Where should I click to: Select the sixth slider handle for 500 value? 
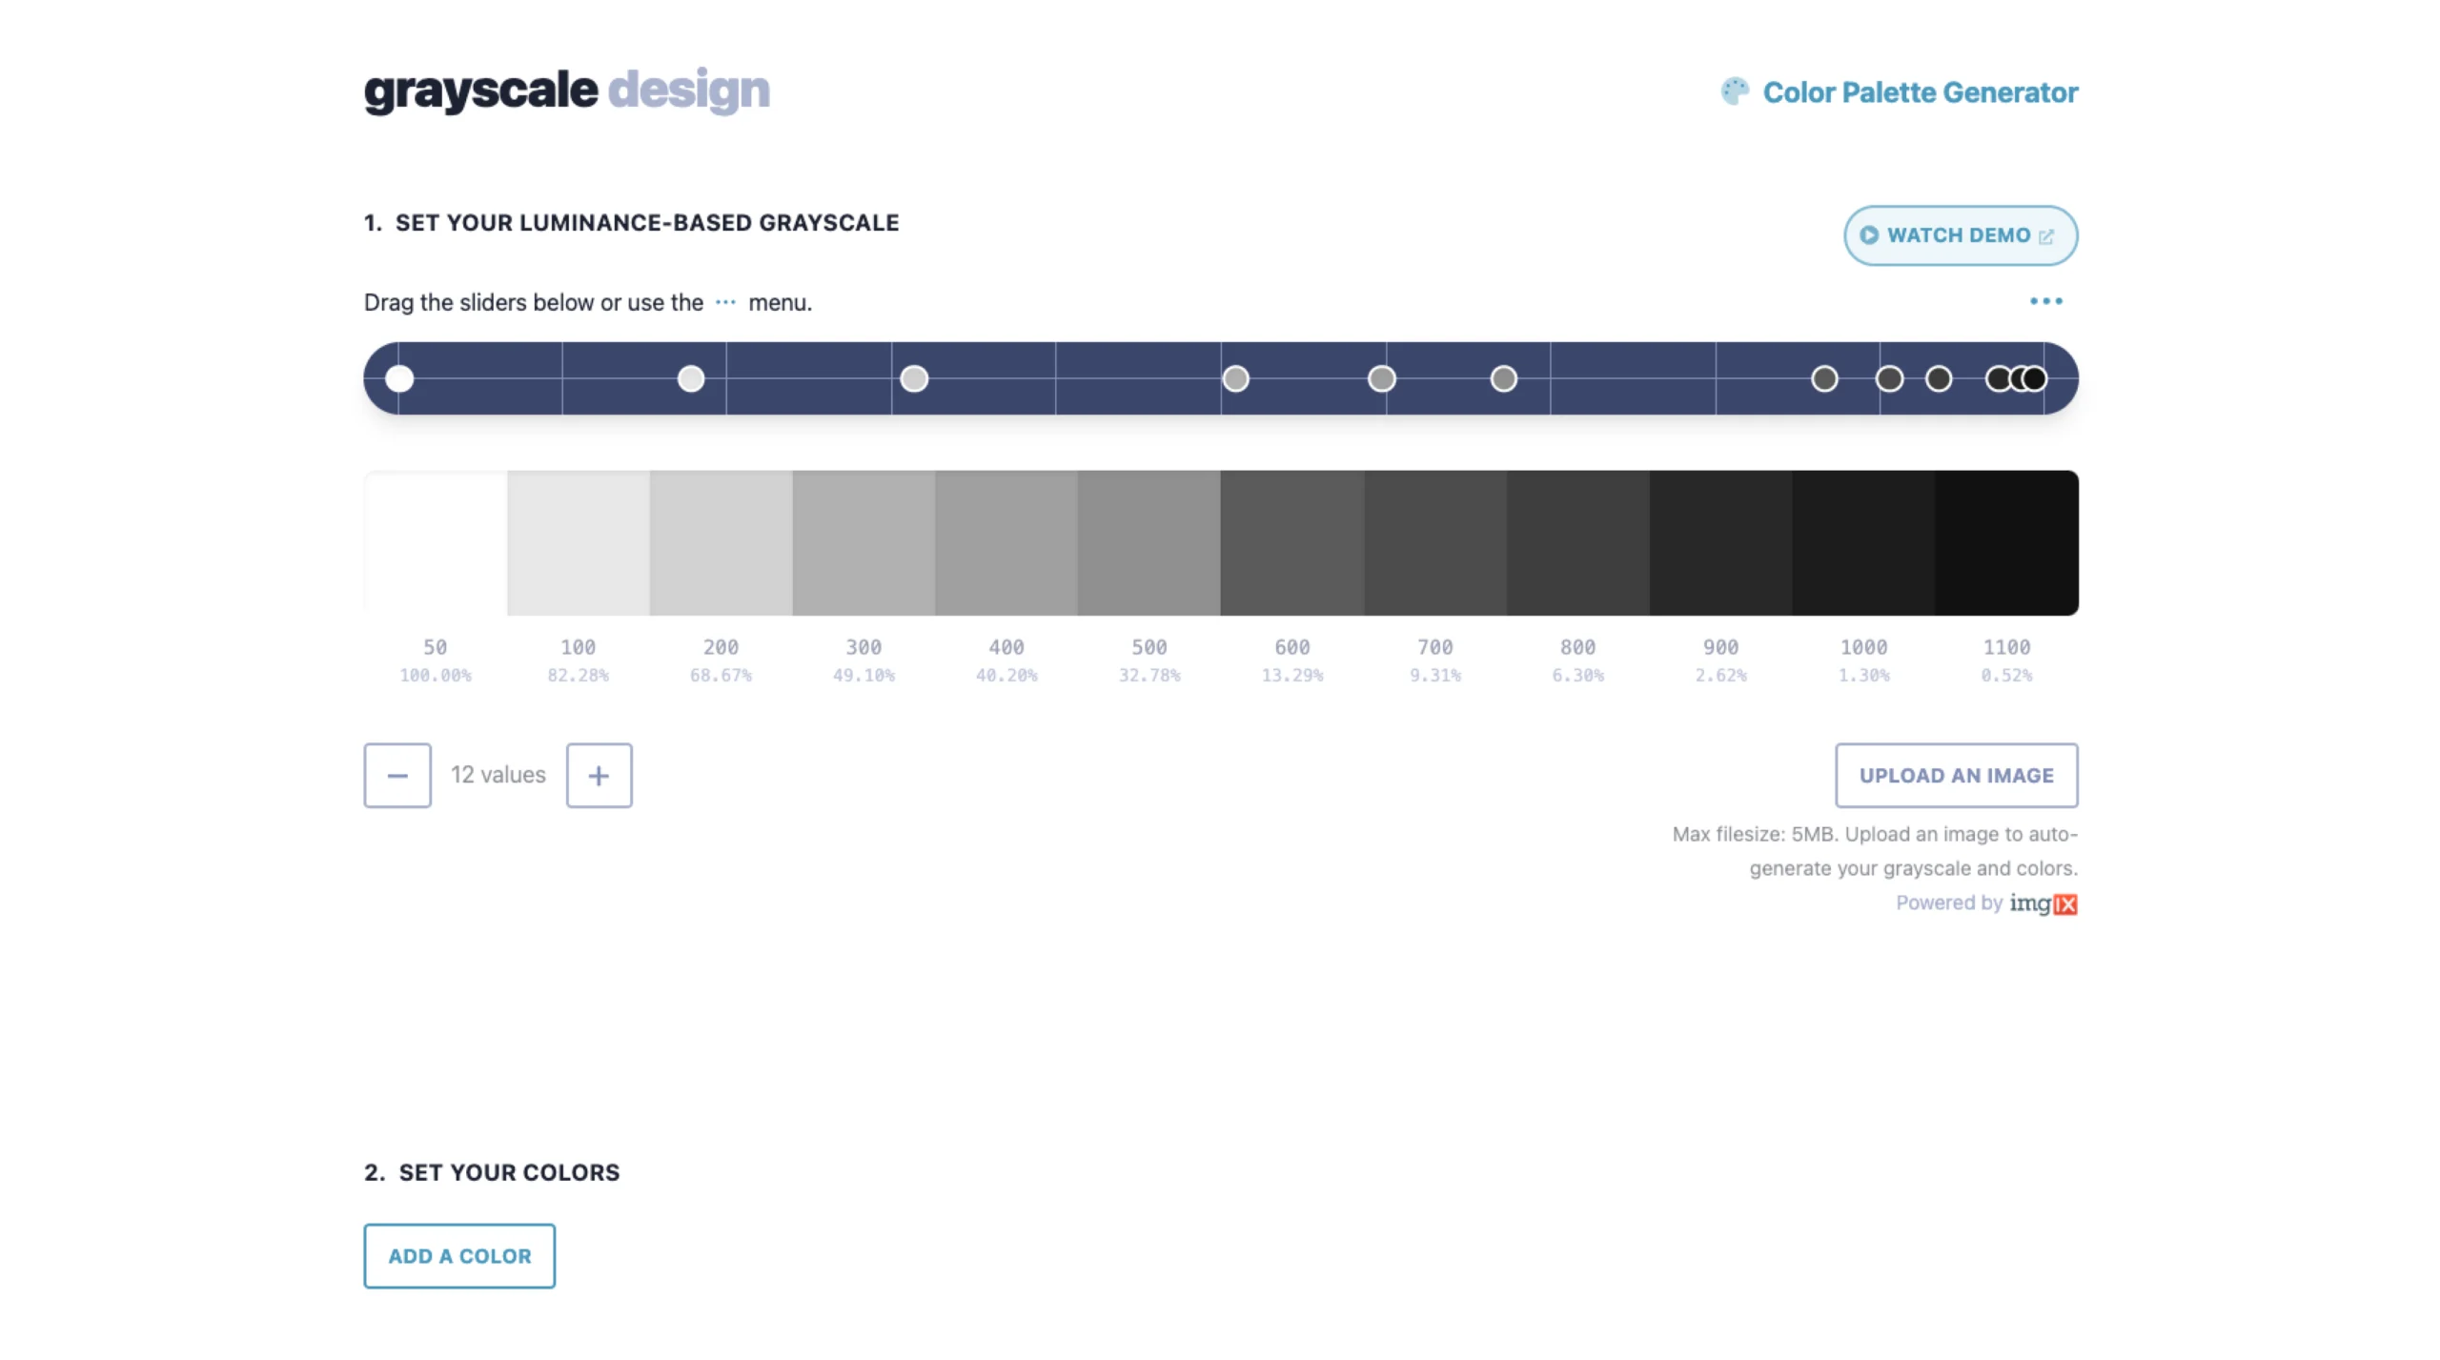coord(1503,378)
